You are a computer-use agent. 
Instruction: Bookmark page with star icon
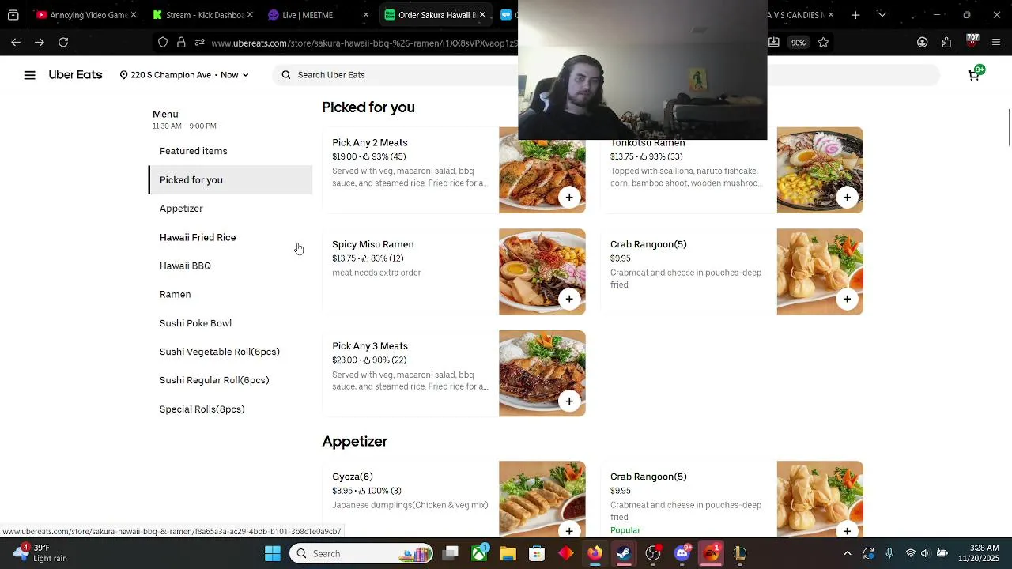pyautogui.click(x=823, y=43)
